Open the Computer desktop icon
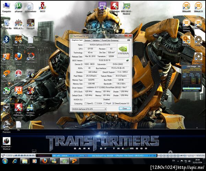 (7, 7)
